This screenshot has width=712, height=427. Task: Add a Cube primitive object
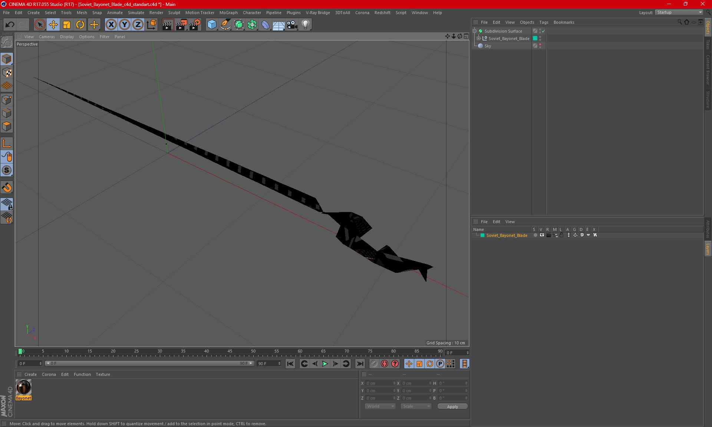click(212, 25)
